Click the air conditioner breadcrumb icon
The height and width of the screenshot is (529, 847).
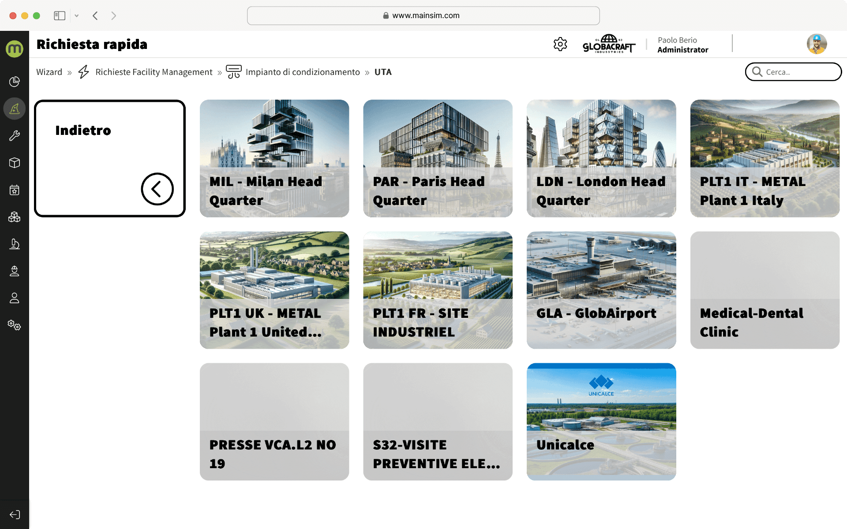[x=234, y=72]
